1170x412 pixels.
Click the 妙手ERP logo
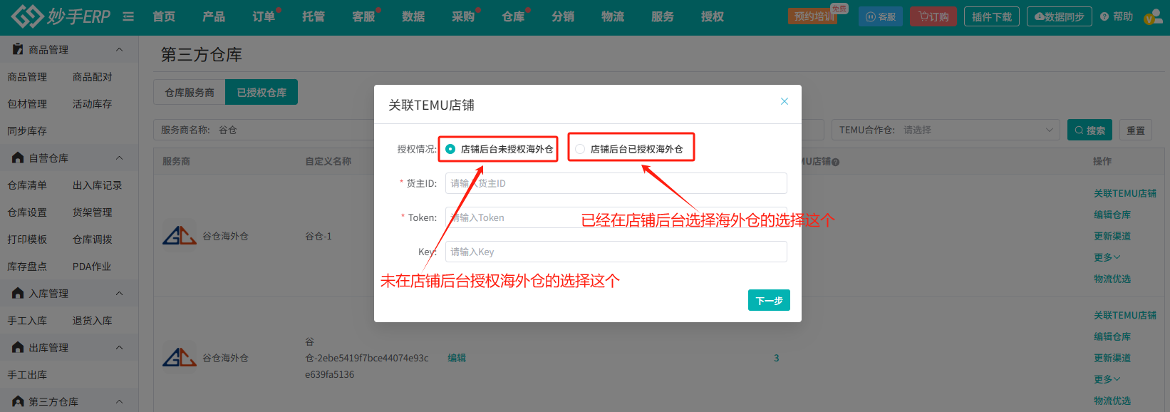(x=61, y=16)
